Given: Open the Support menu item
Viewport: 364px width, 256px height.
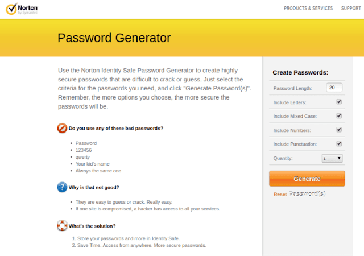Looking at the screenshot, I should (351, 9).
